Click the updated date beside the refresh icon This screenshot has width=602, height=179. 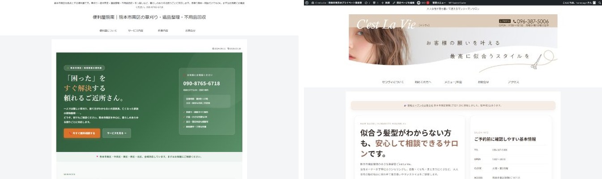pyautogui.click(x=234, y=48)
